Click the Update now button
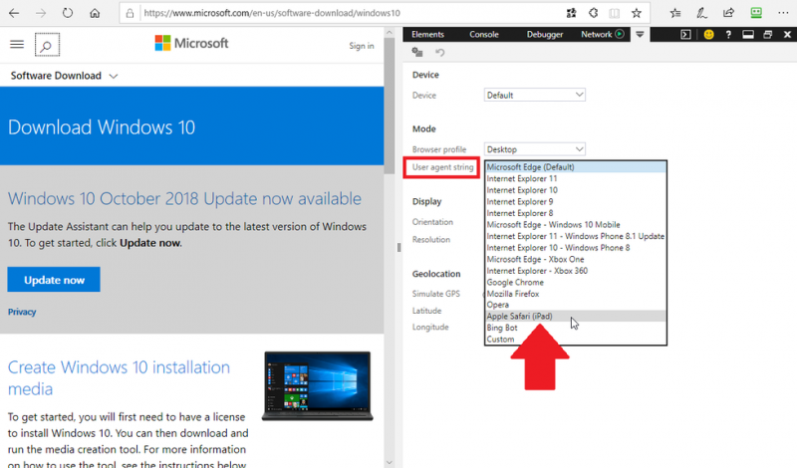The height and width of the screenshot is (468, 797). coord(54,280)
